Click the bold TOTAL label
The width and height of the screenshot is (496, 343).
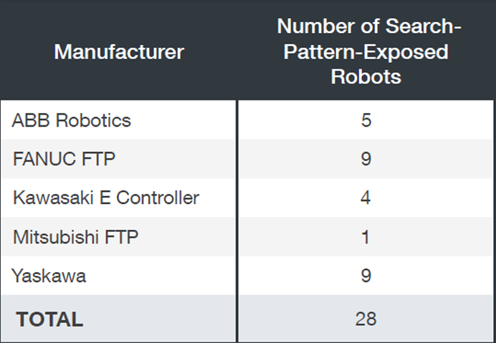[x=49, y=319]
